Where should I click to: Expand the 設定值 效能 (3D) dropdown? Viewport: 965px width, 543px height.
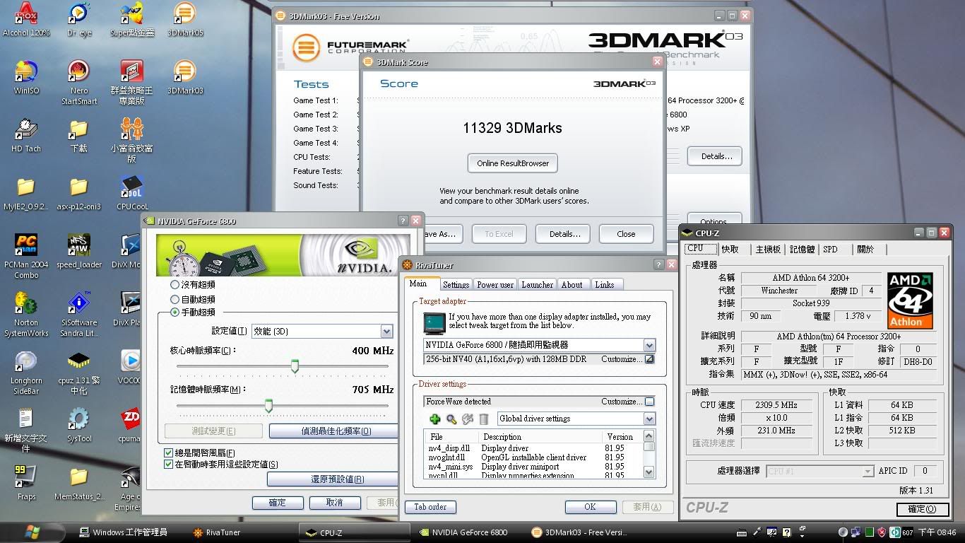coord(386,332)
